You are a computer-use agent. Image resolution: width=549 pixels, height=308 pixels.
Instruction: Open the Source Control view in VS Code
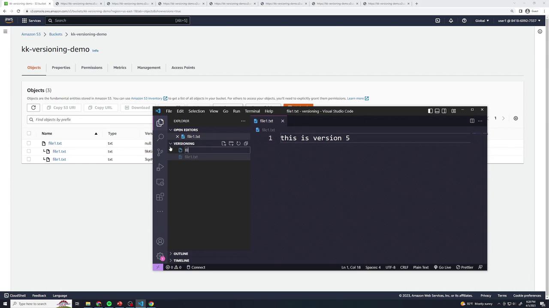click(x=160, y=152)
